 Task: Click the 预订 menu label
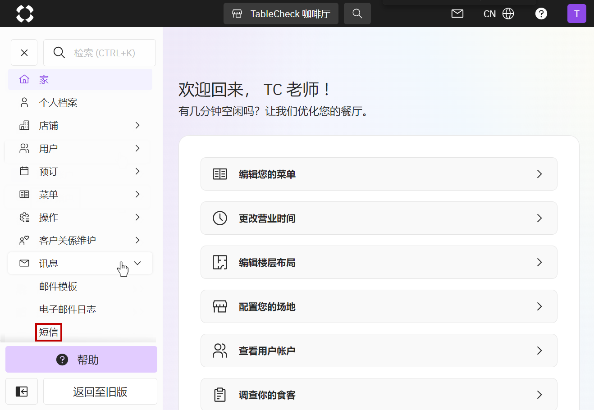coord(49,172)
